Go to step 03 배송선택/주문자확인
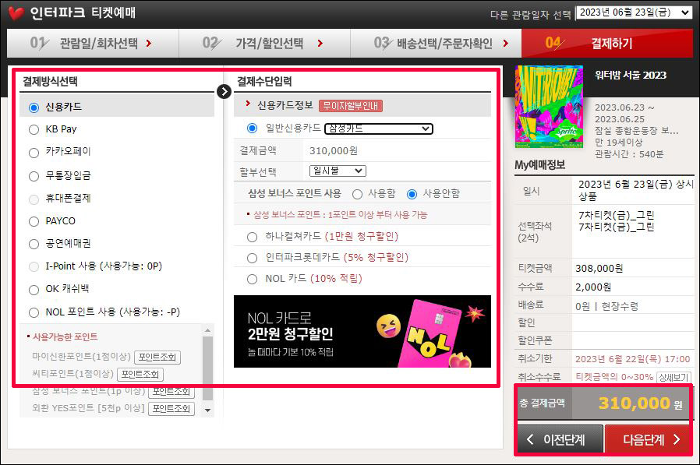This screenshot has height=465, width=700. 437,44
